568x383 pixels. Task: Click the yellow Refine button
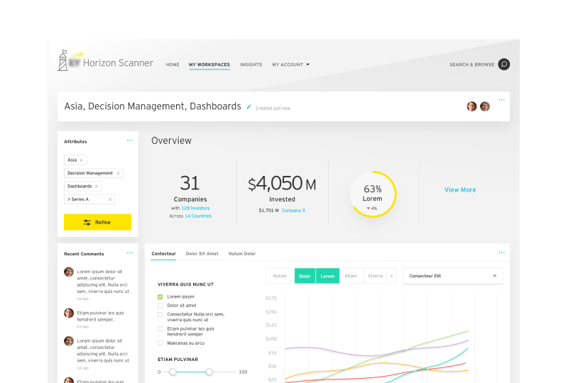[x=97, y=222]
